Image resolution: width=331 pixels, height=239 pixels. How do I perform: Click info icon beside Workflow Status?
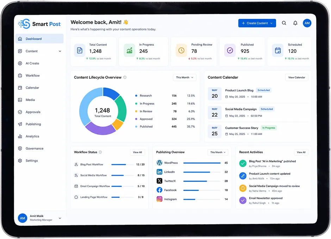click(x=100, y=152)
